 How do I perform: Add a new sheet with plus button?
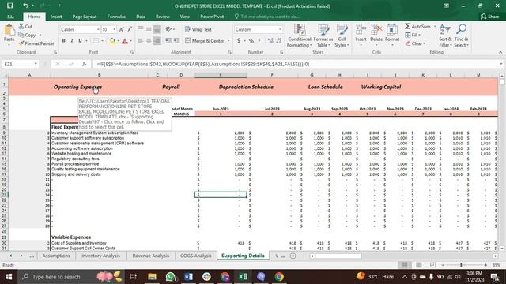[x=293, y=256]
